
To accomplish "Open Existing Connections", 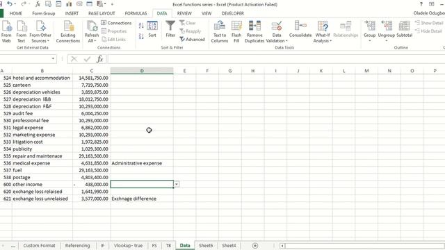I will coord(68,32).
